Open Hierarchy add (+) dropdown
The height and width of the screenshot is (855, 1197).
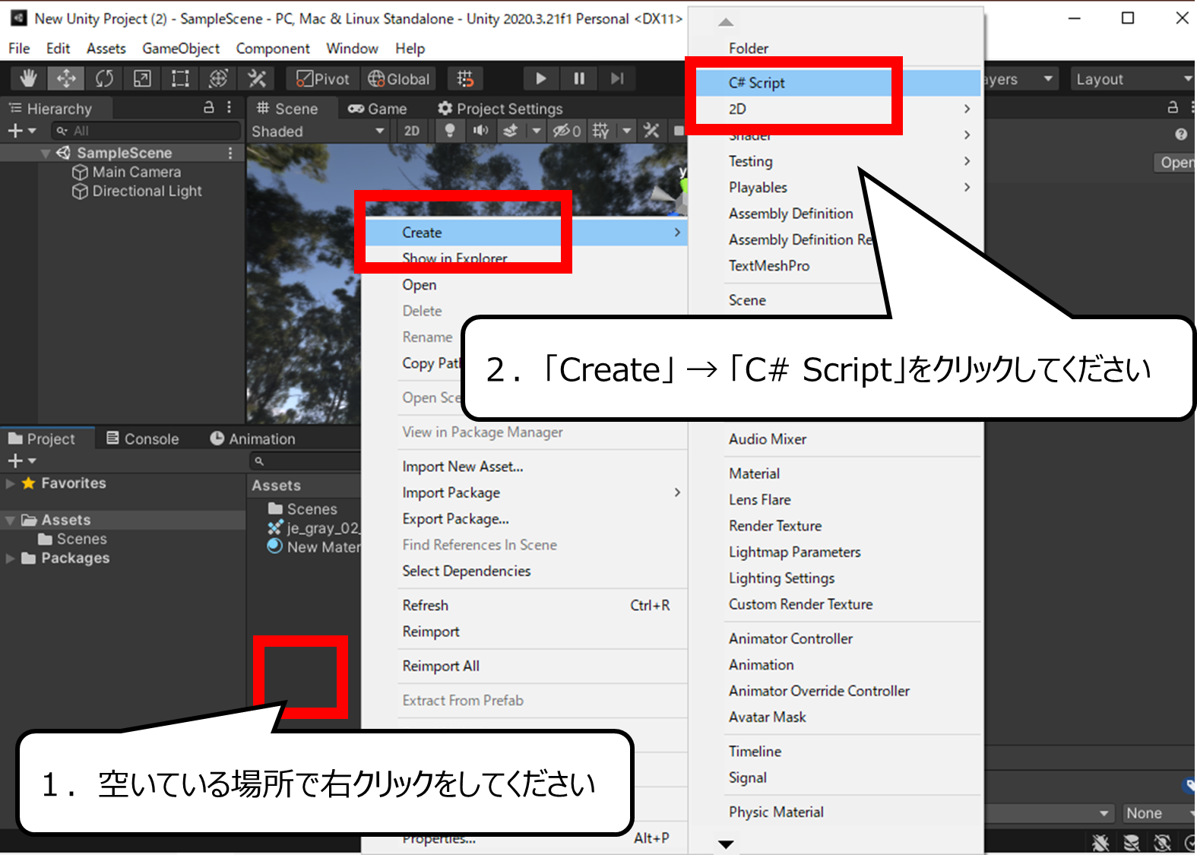click(21, 131)
